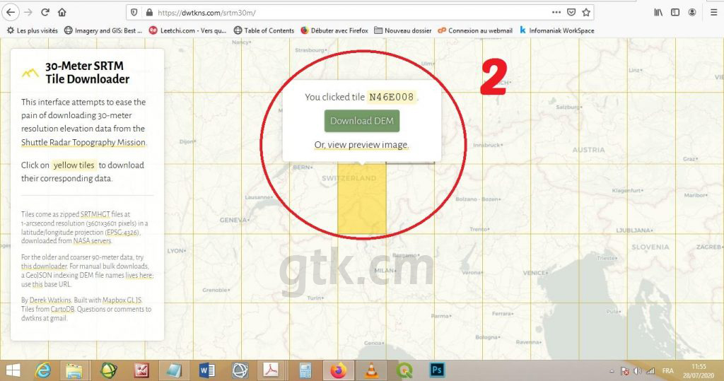The image size is (724, 381).
Task: Click the browser back arrow
Action: coord(11,13)
